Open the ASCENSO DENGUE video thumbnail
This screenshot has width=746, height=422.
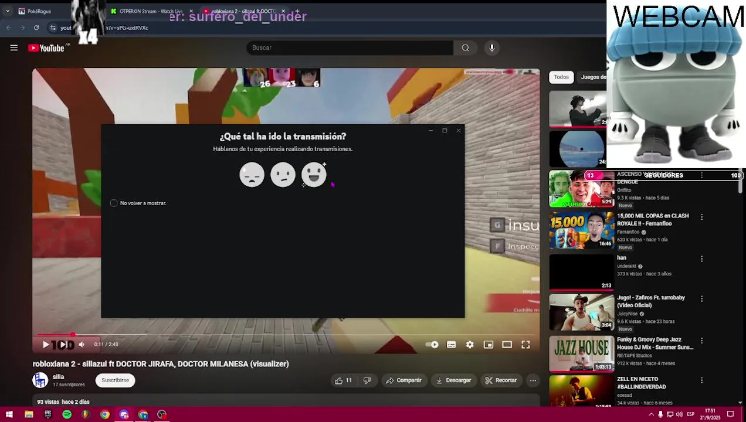[x=581, y=189]
